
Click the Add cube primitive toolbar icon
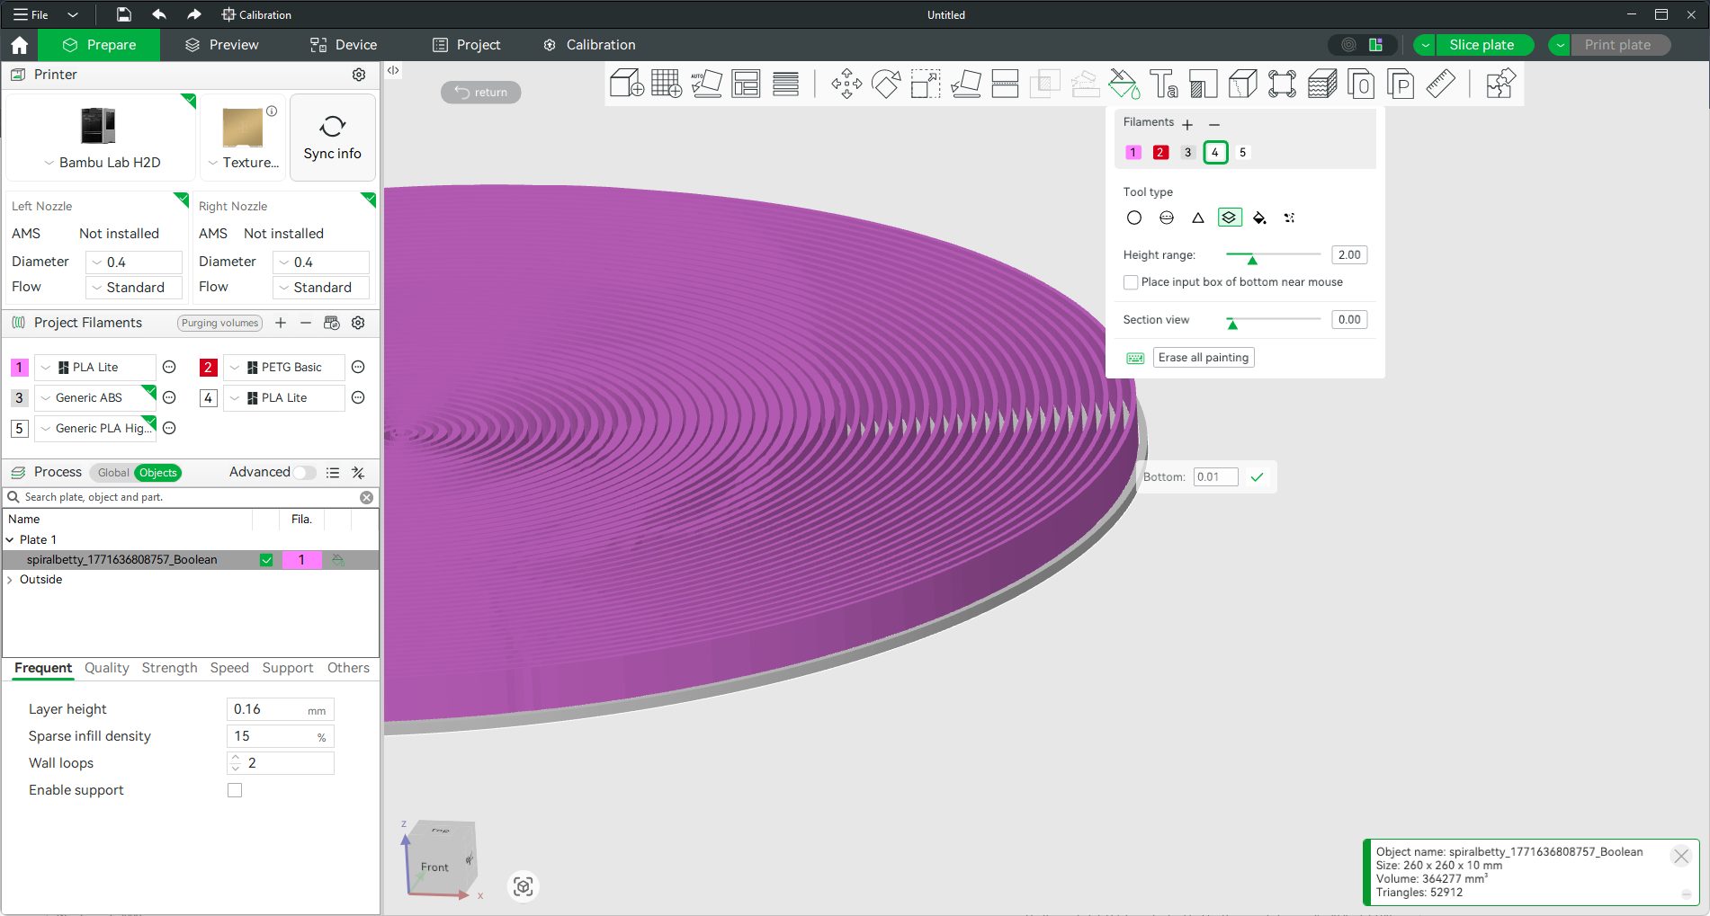(626, 84)
